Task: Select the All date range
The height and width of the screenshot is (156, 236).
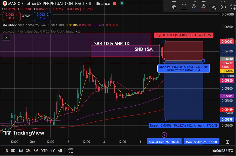Action: tap(60, 151)
